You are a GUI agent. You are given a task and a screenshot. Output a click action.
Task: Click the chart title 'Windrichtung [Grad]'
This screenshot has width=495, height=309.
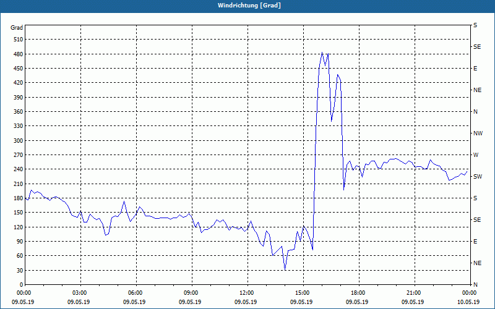[x=249, y=6]
